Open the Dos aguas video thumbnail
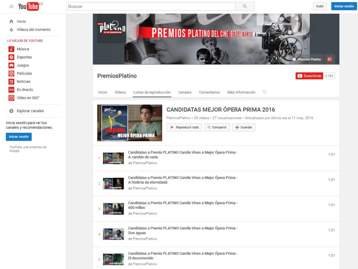Screen dimensions: 358x269 113,234
